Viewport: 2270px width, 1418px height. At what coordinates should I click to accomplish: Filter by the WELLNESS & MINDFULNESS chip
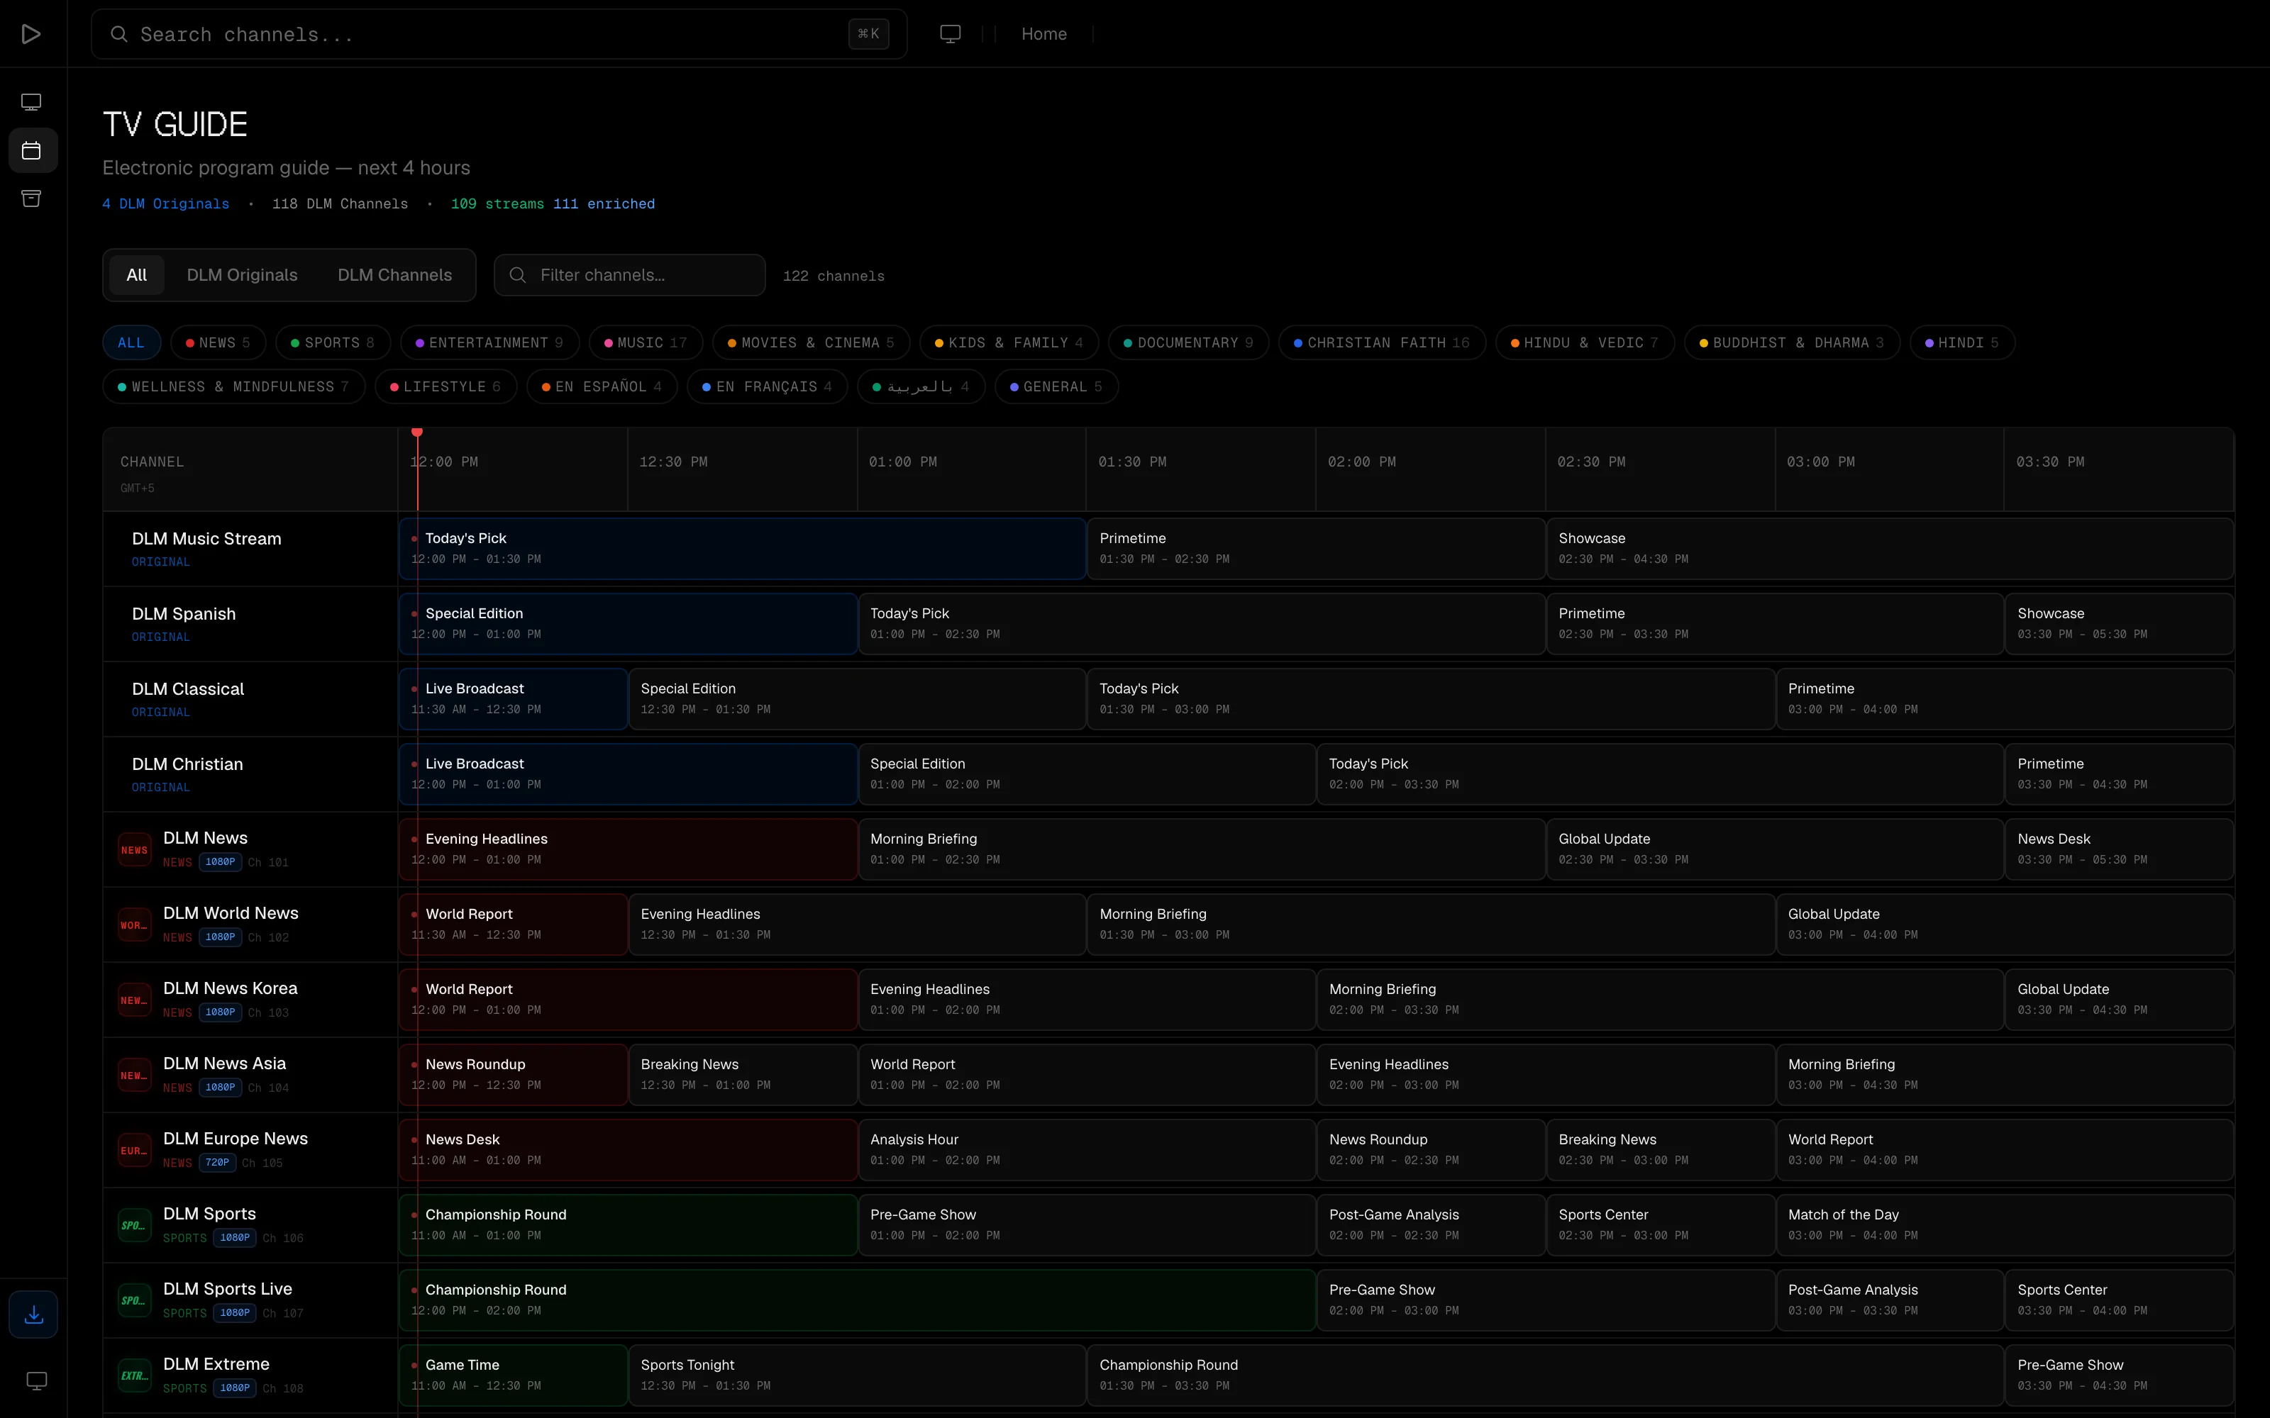pyautogui.click(x=233, y=386)
